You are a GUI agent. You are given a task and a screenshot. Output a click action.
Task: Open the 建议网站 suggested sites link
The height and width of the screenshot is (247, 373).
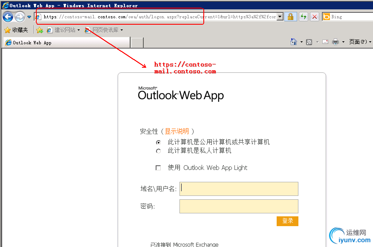point(61,30)
